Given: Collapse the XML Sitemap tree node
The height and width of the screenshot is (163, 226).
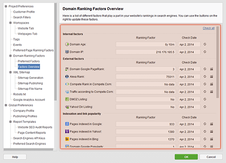Looking at the screenshot, I should (x=11, y=72).
